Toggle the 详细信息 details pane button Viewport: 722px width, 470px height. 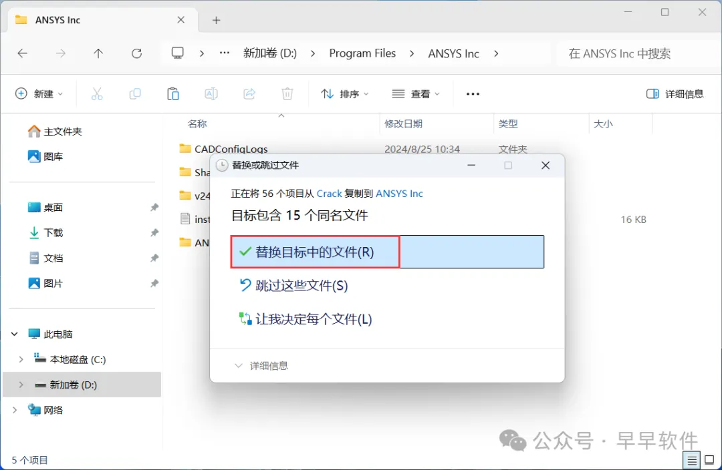[x=675, y=94]
